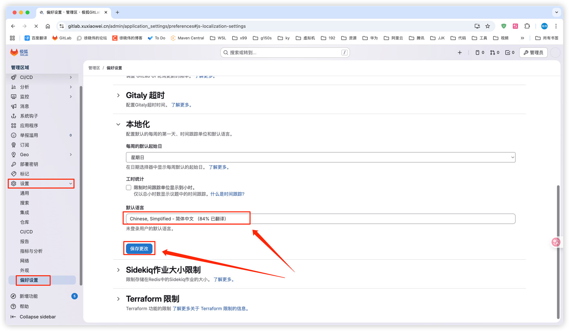The width and height of the screenshot is (569, 331).
Task: Collapse the 本地化 section
Action: pyautogui.click(x=118, y=124)
